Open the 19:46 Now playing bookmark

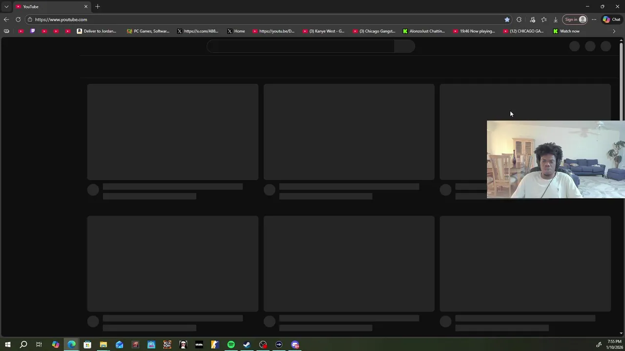474,31
